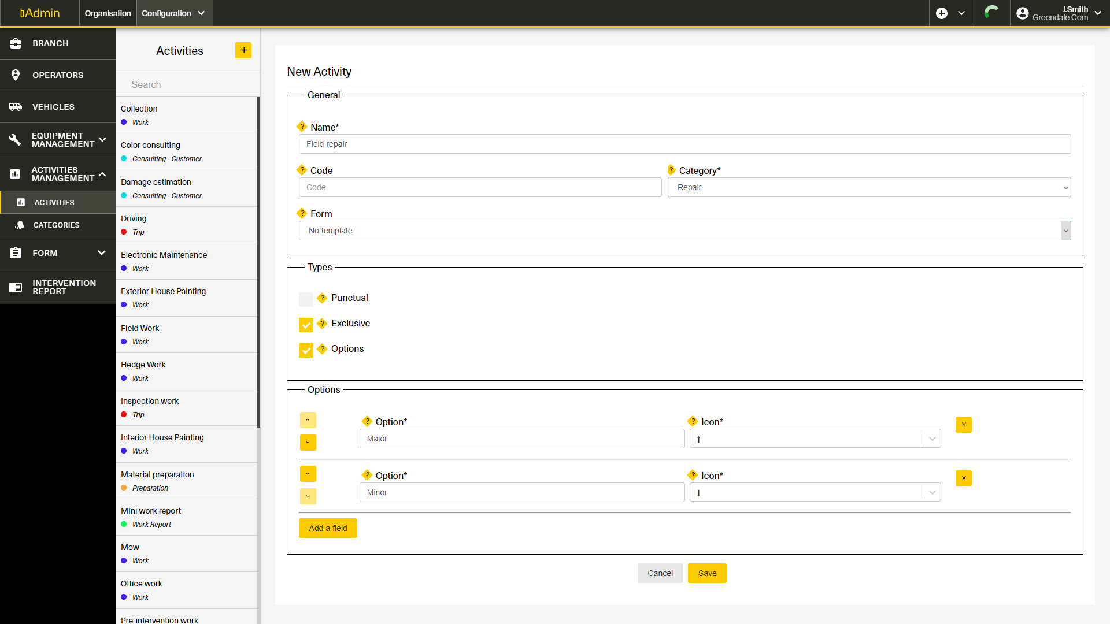Uncheck the Options checkbox
Viewport: 1110px width, 624px height.
tap(306, 350)
